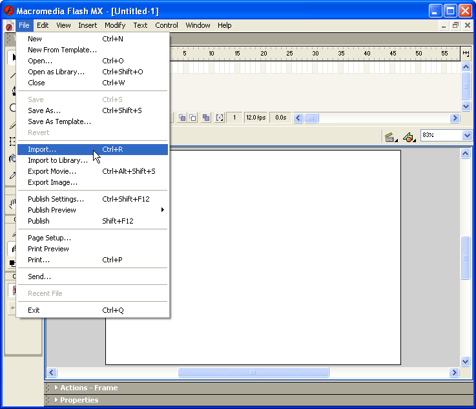Toggle Onion Skin Outlines button
The width and height of the screenshot is (476, 409).
[x=192, y=118]
